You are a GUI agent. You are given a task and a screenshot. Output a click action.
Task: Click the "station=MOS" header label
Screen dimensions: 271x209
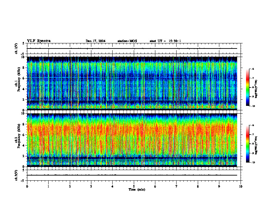pos(127,41)
